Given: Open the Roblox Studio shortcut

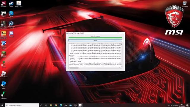Looking at the screenshot, I should 4,85.
